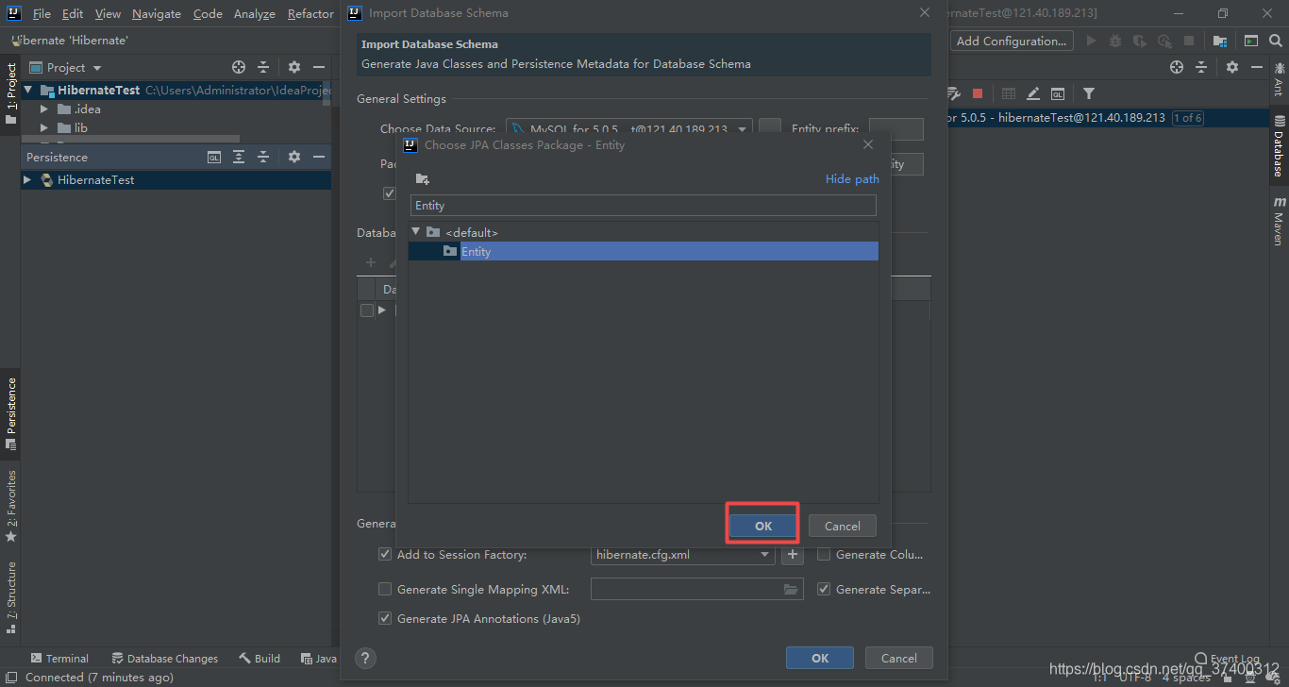Screen dimensions: 1289x687
Task: Toggle Generate JPA Annotations (Java5) checkbox
Action: click(385, 619)
